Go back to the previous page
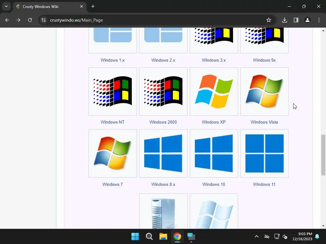This screenshot has height=244, width=326. pyautogui.click(x=7, y=20)
